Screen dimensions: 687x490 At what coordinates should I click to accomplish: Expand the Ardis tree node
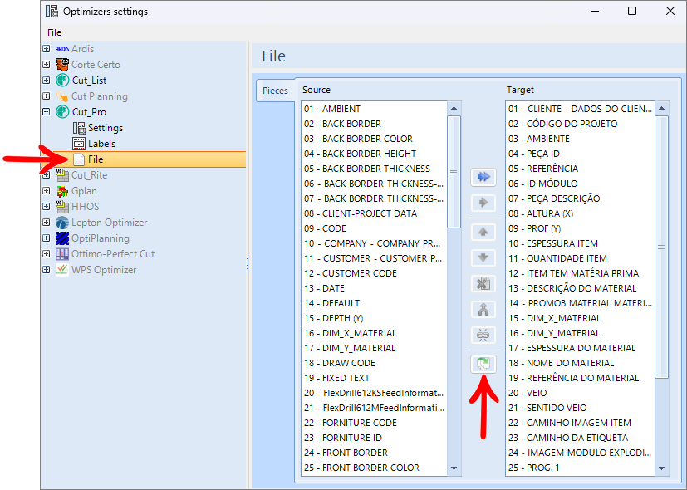click(x=46, y=49)
